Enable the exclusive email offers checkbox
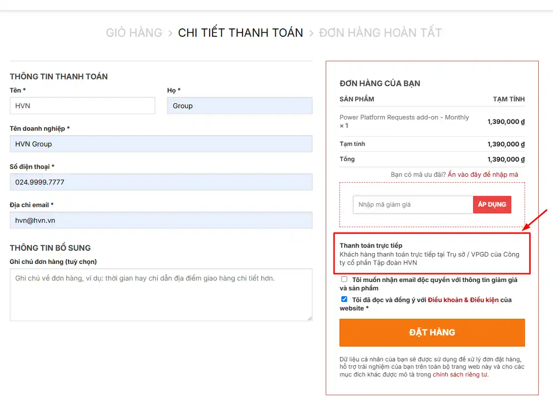Viewport: 553px width, 402px height. coord(344,280)
